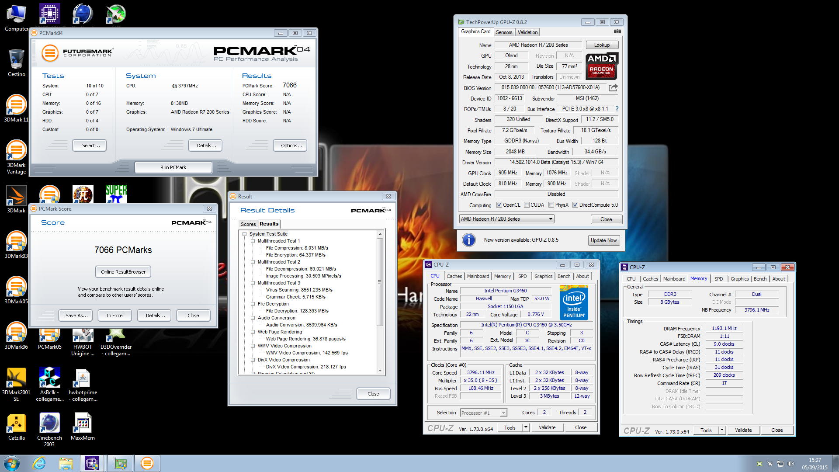
Task: Switch to GPU-Z Validation tab
Action: pyautogui.click(x=527, y=32)
